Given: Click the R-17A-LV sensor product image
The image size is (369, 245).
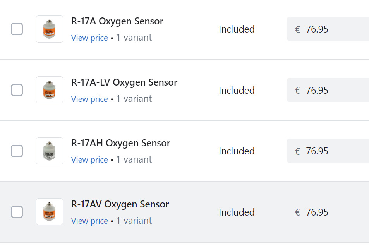Looking at the screenshot, I should tap(50, 90).
